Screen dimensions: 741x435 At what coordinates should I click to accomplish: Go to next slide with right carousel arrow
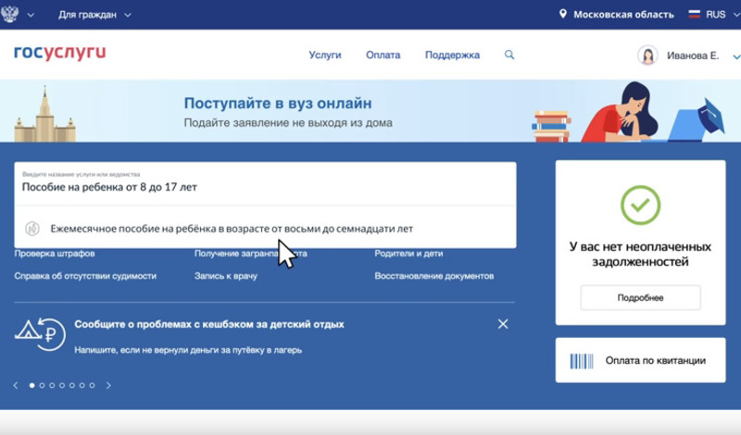click(x=108, y=385)
